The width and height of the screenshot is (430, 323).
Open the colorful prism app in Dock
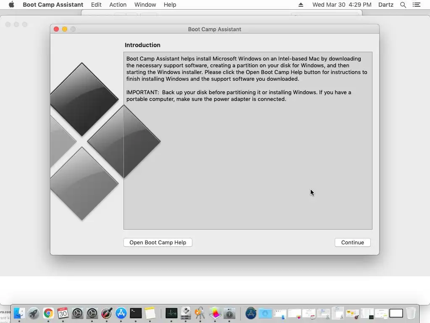215,313
